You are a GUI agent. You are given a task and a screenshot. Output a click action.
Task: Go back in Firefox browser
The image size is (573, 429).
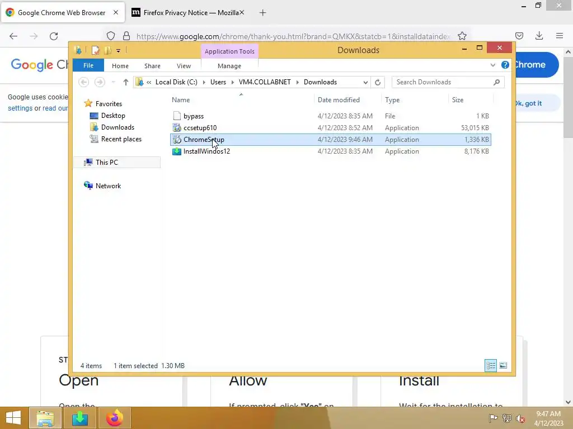pyautogui.click(x=13, y=36)
